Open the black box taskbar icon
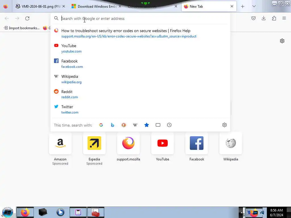291x218 pixels. [x=43, y=212]
